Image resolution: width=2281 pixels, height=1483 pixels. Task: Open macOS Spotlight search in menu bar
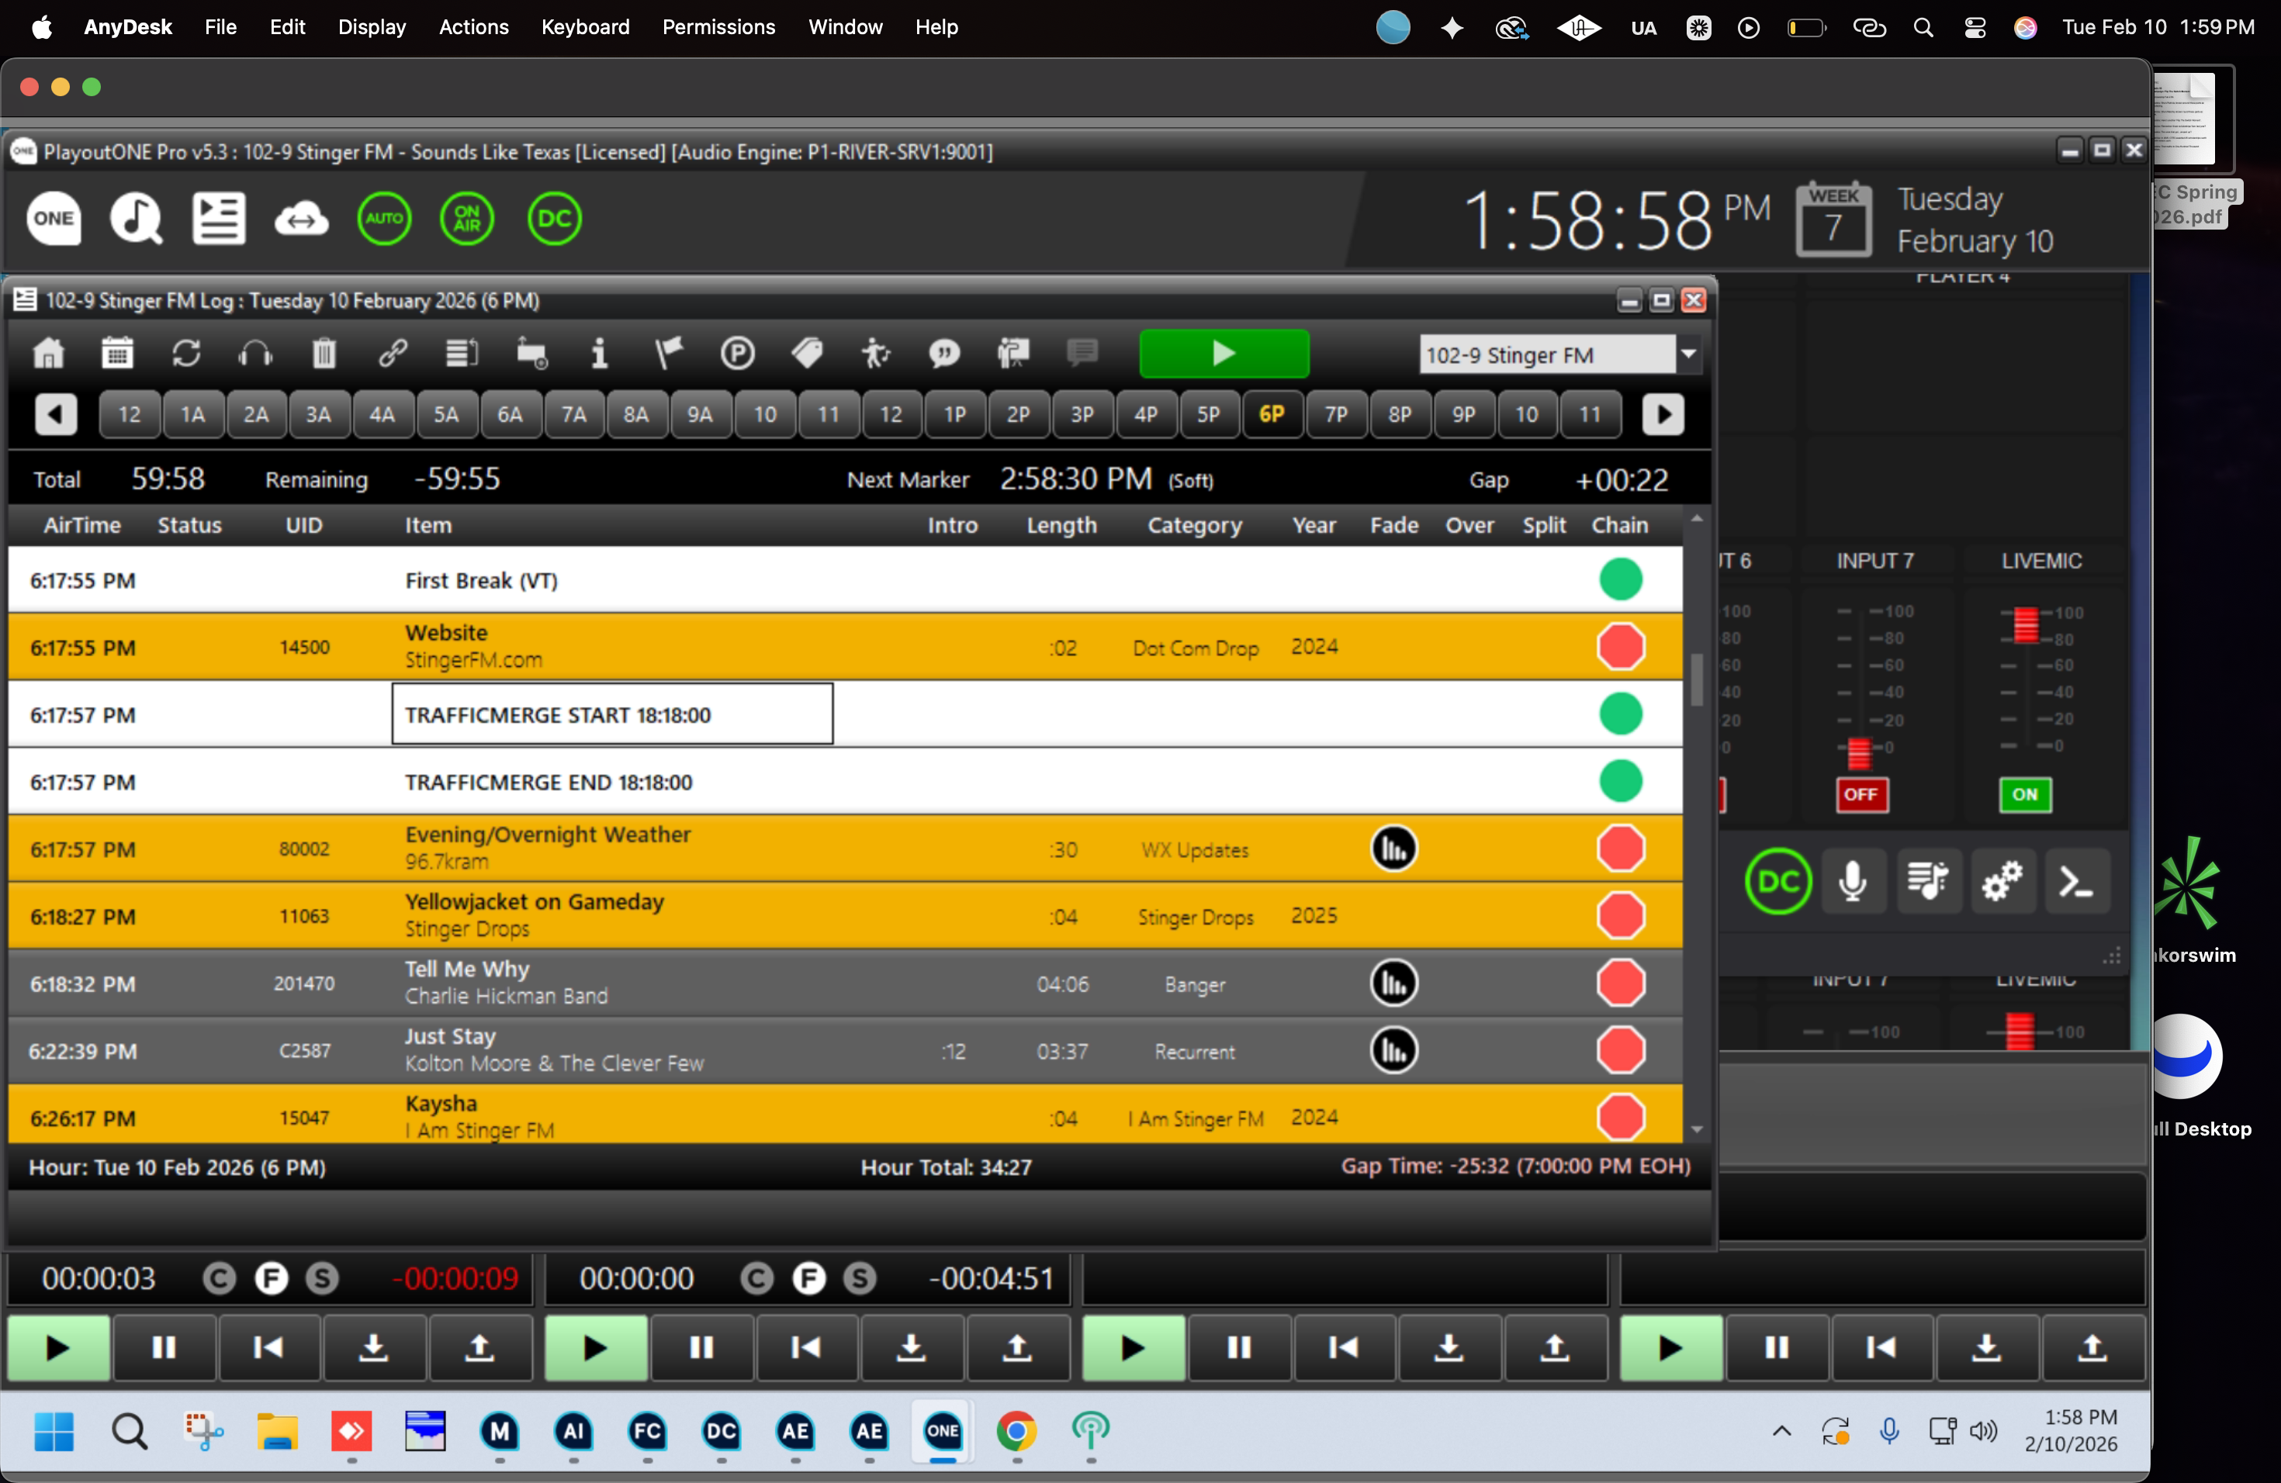coord(1923,28)
